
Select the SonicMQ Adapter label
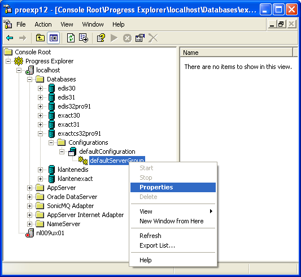coord(71,206)
